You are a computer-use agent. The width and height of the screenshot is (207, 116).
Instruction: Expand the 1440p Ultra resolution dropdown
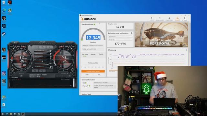(120, 40)
